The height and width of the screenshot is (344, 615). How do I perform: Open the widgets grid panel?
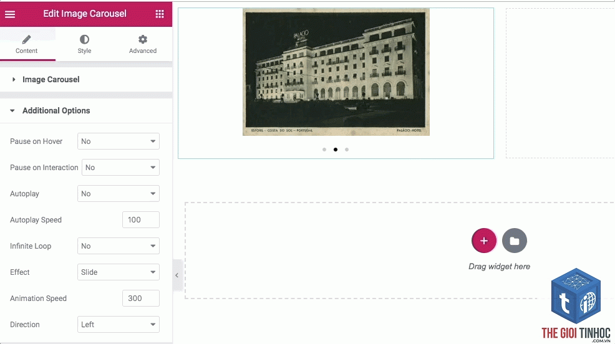[160, 14]
